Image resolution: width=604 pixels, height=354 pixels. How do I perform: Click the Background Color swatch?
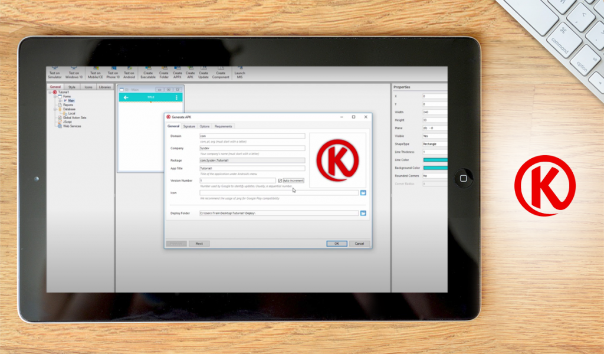[x=435, y=168]
